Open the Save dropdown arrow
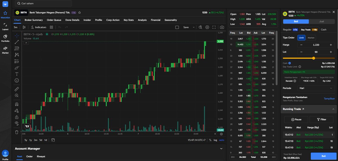Screen dimensions: 338x161 (x=194, y=27)
